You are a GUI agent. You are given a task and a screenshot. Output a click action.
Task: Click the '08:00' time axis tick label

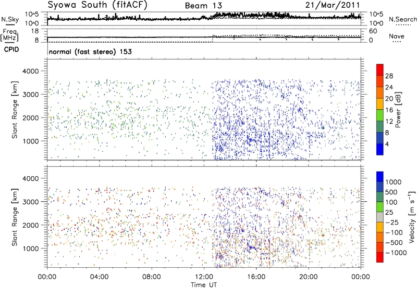tap(152, 277)
